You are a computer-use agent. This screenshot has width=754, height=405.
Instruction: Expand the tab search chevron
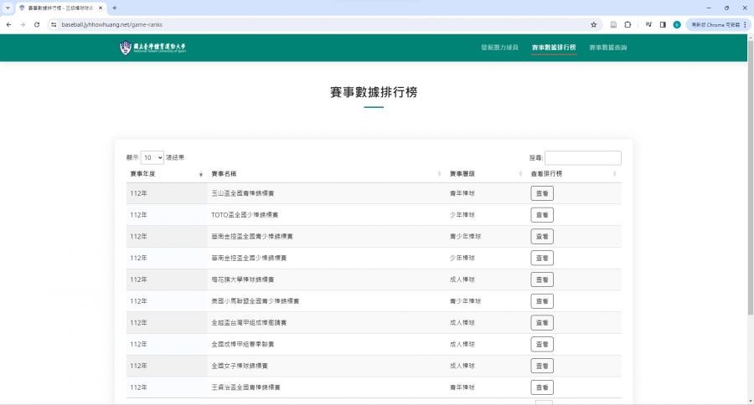point(8,8)
